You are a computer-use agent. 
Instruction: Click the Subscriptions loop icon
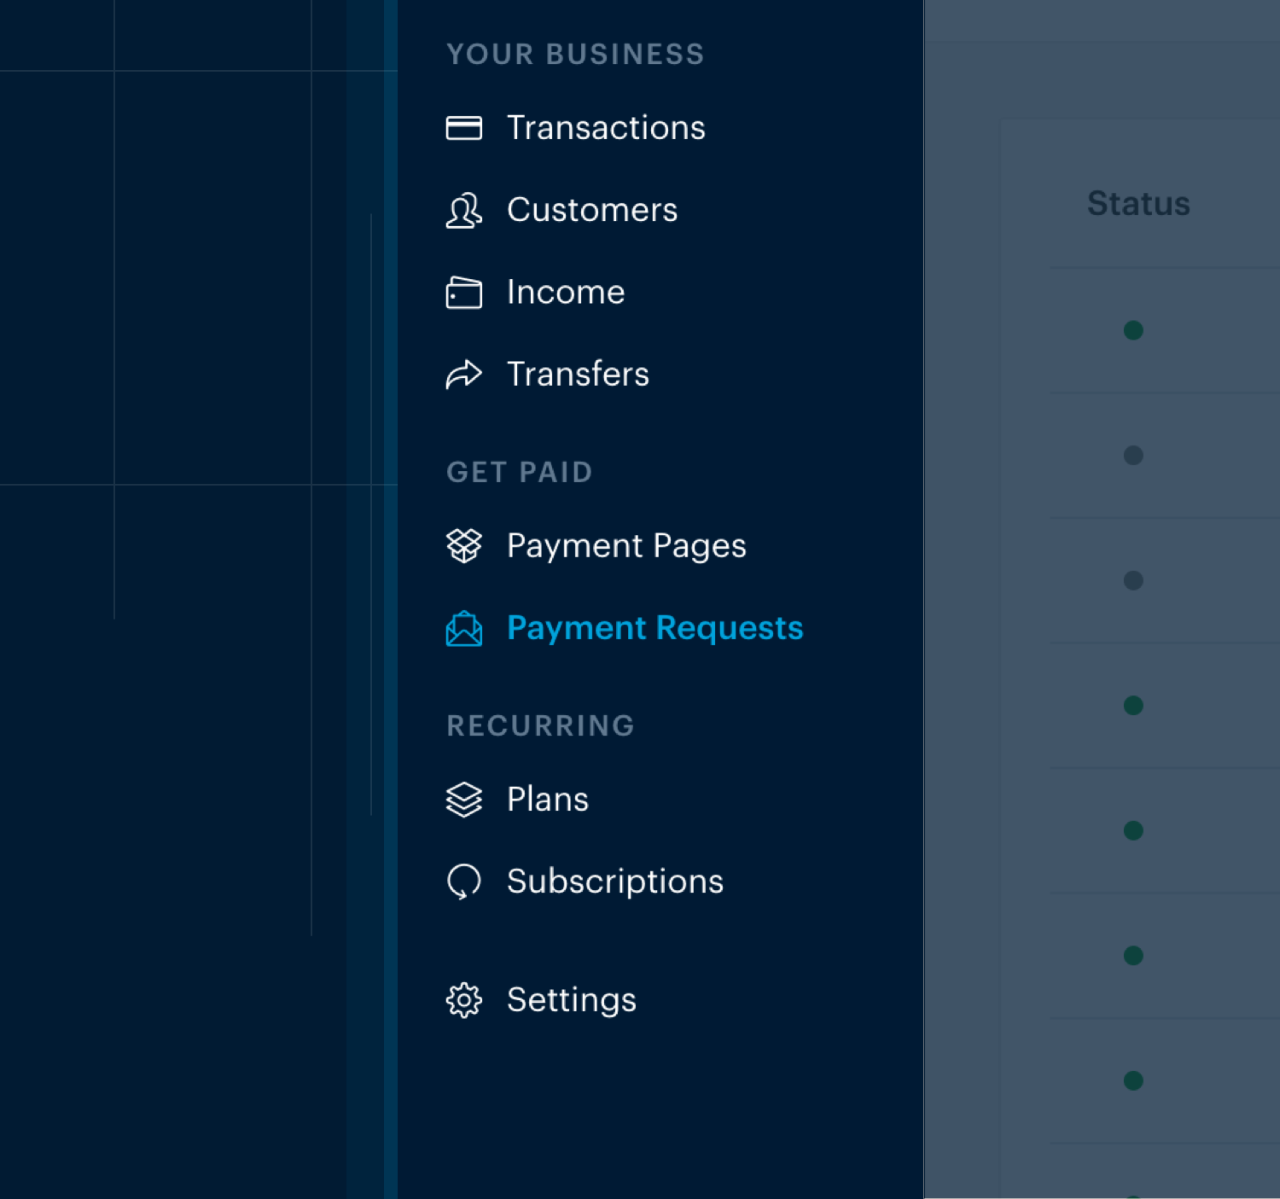pos(462,882)
